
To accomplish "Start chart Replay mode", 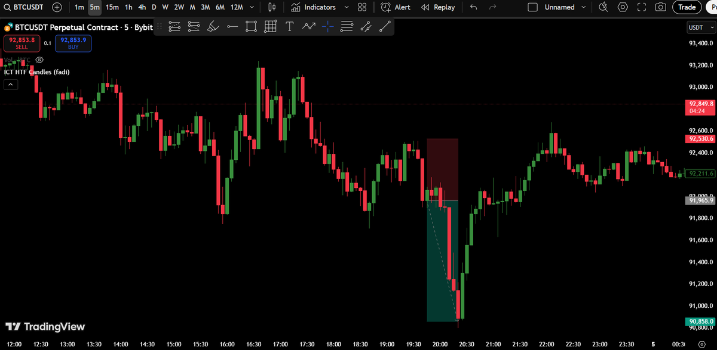I will [x=438, y=7].
